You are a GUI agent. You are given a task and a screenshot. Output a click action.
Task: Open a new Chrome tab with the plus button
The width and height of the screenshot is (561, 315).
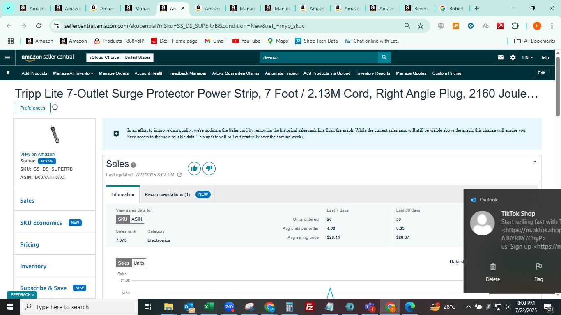tap(476, 8)
